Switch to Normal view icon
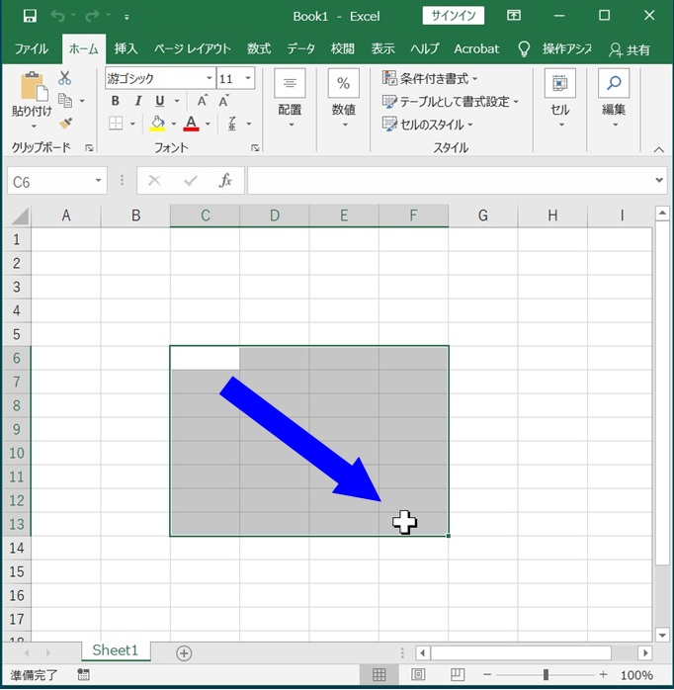 [x=379, y=674]
